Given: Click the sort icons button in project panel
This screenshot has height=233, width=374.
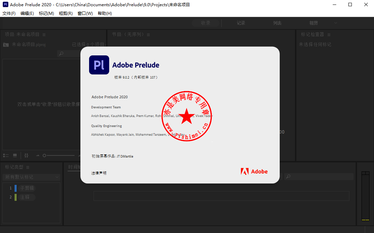Looking at the screenshot, I should 26,155.
